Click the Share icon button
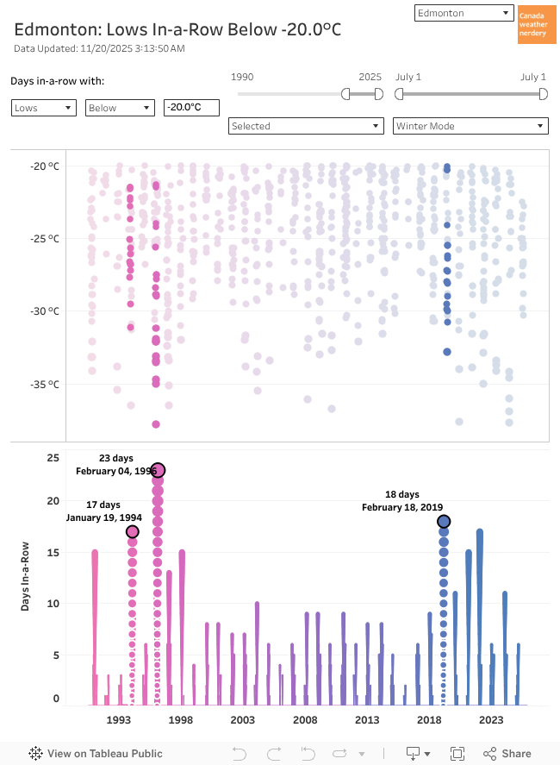Viewport: 560px width, 765px height. point(507,753)
